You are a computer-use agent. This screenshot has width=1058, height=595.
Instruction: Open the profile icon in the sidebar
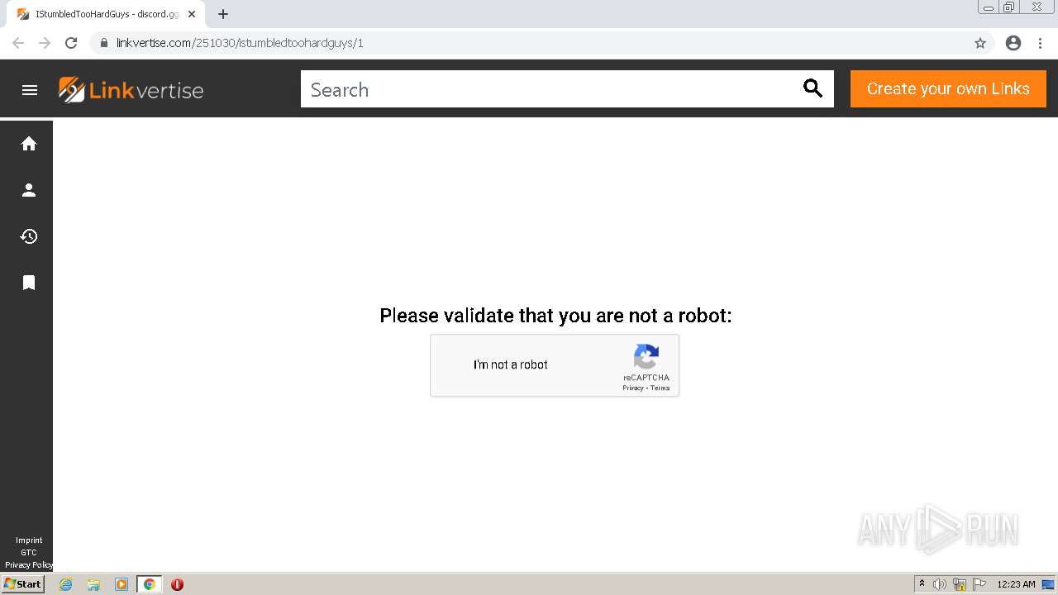29,190
